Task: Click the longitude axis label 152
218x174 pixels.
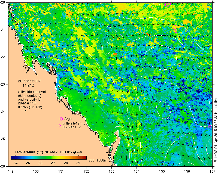Action: [x=86, y=172]
